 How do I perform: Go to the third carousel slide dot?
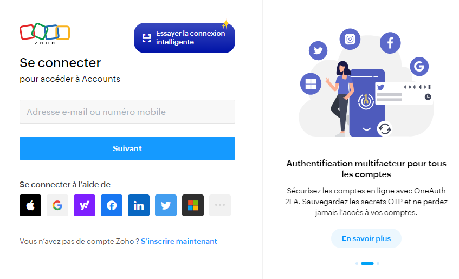378,263
